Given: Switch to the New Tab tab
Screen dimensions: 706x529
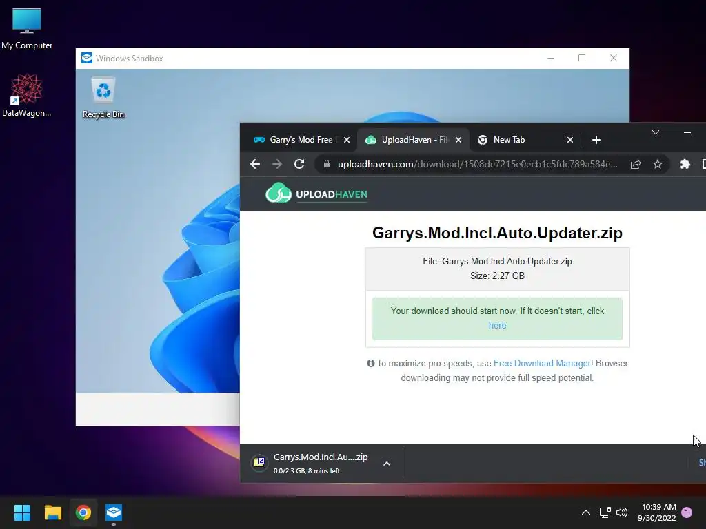Looking at the screenshot, I should coord(525,140).
